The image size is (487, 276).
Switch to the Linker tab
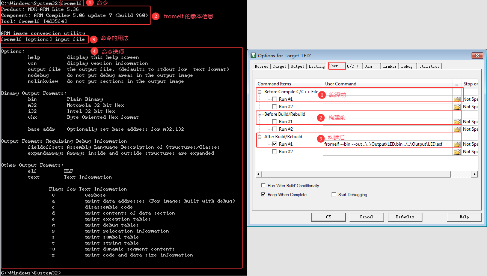pyautogui.click(x=390, y=66)
